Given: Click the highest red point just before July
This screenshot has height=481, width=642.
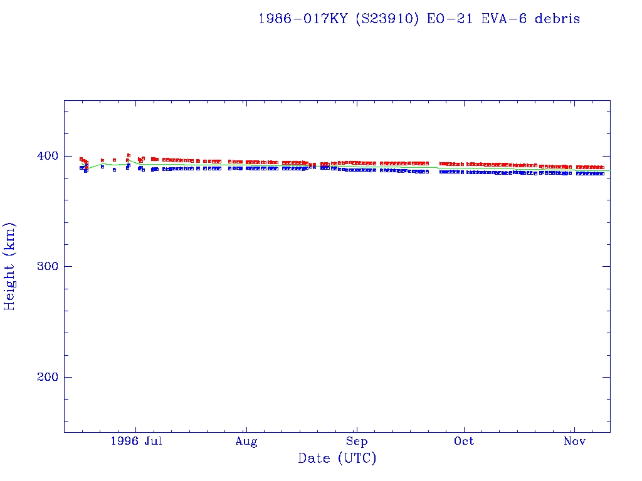Looking at the screenshot, I should pyautogui.click(x=129, y=155).
